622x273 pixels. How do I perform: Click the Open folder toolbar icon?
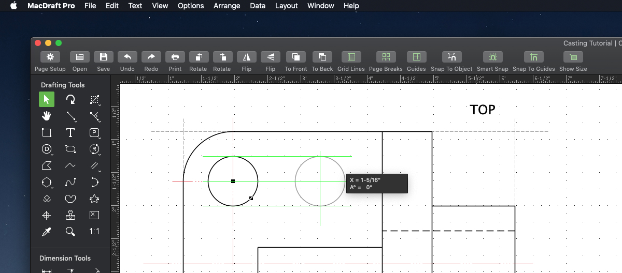coord(80,57)
